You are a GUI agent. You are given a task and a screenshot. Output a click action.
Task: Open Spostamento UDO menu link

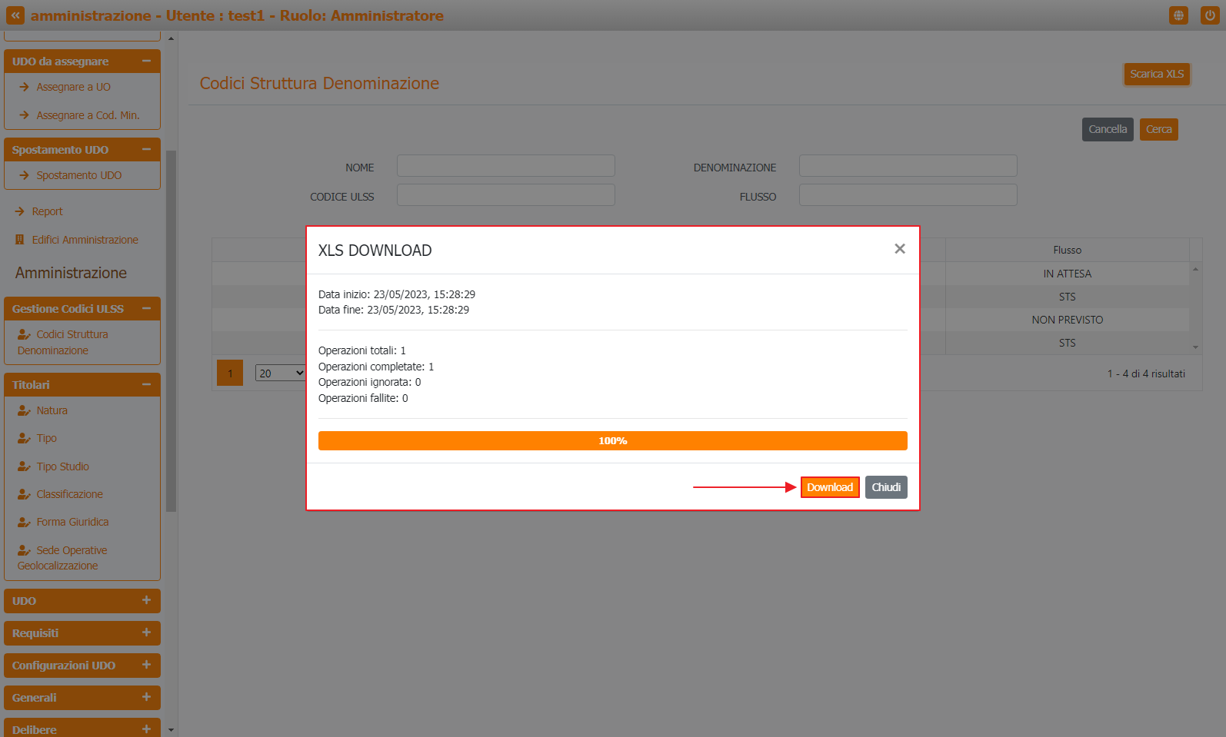[x=78, y=175]
